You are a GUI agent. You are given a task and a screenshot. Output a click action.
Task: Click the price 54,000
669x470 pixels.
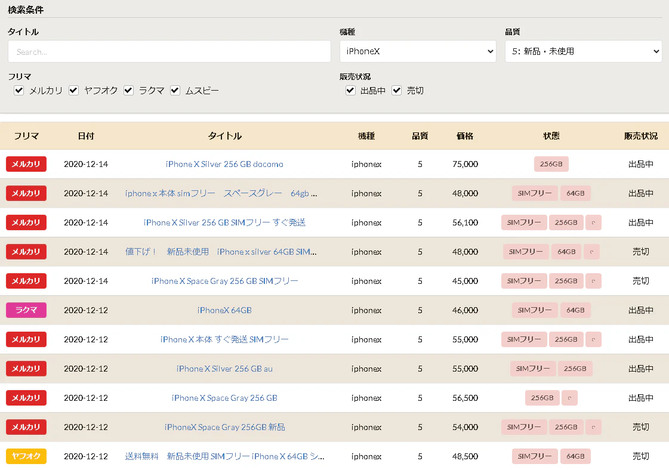465,427
